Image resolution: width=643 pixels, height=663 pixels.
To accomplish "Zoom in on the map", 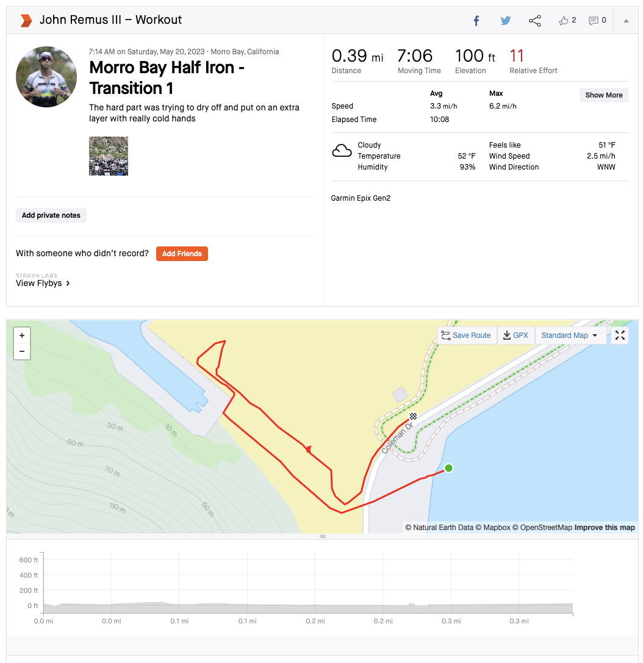I will tap(22, 335).
